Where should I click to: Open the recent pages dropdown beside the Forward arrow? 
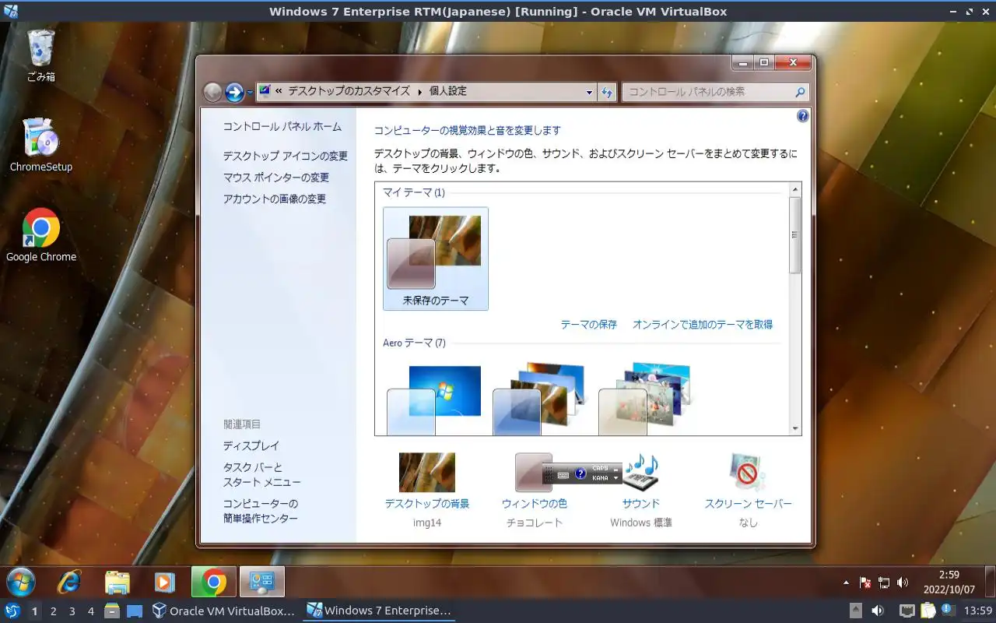click(x=250, y=93)
